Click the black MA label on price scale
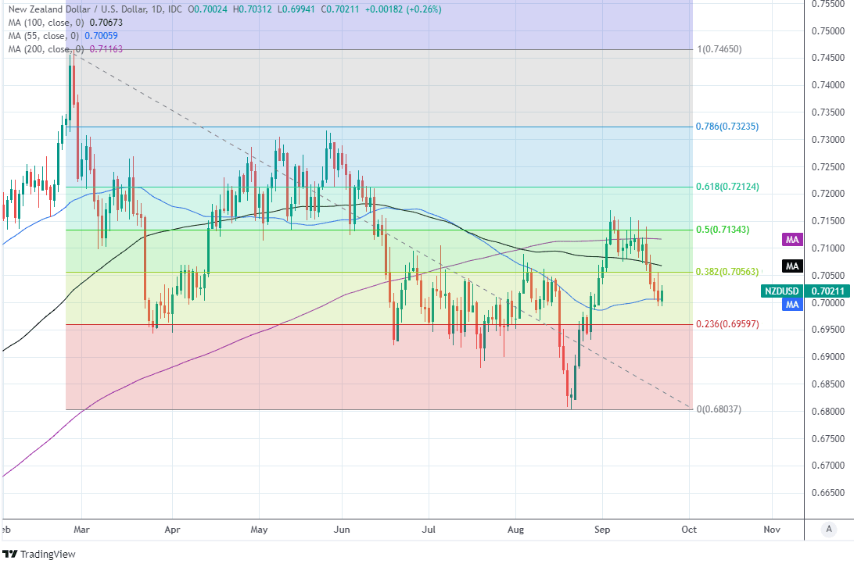The image size is (854, 564). [x=792, y=266]
